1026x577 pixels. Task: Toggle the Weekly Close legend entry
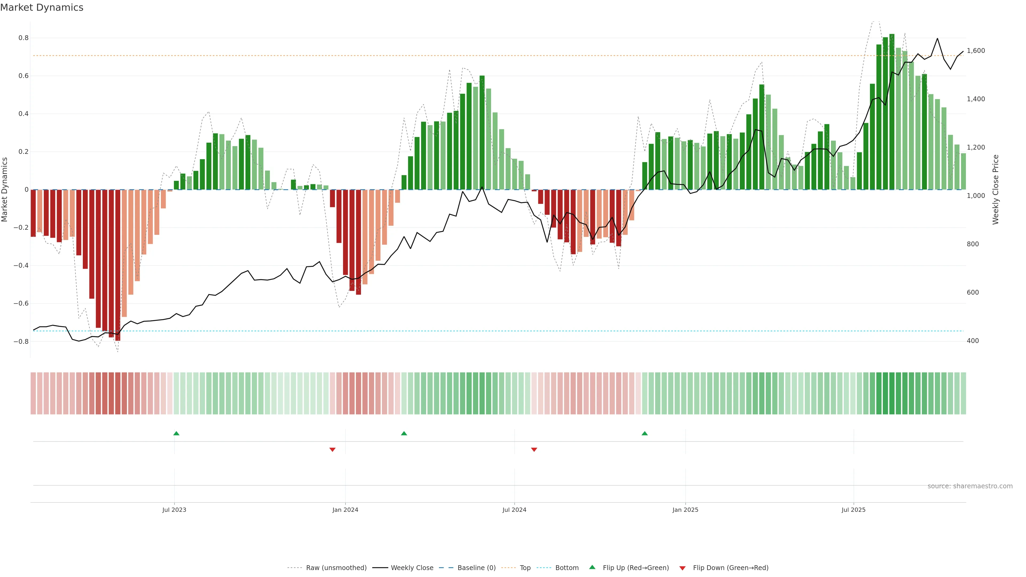click(412, 568)
